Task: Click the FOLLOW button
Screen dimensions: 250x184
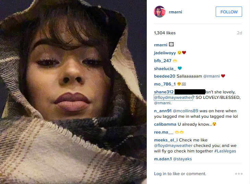Action: 229,12
